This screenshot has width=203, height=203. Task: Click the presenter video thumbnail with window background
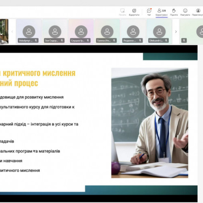pos(4,32)
